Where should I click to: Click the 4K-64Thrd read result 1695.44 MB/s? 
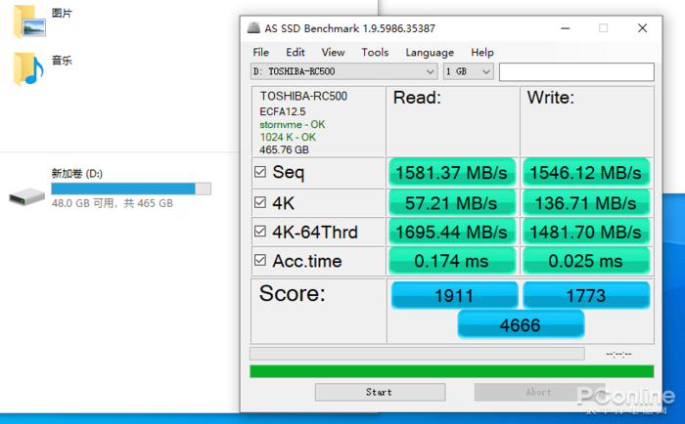(x=452, y=232)
